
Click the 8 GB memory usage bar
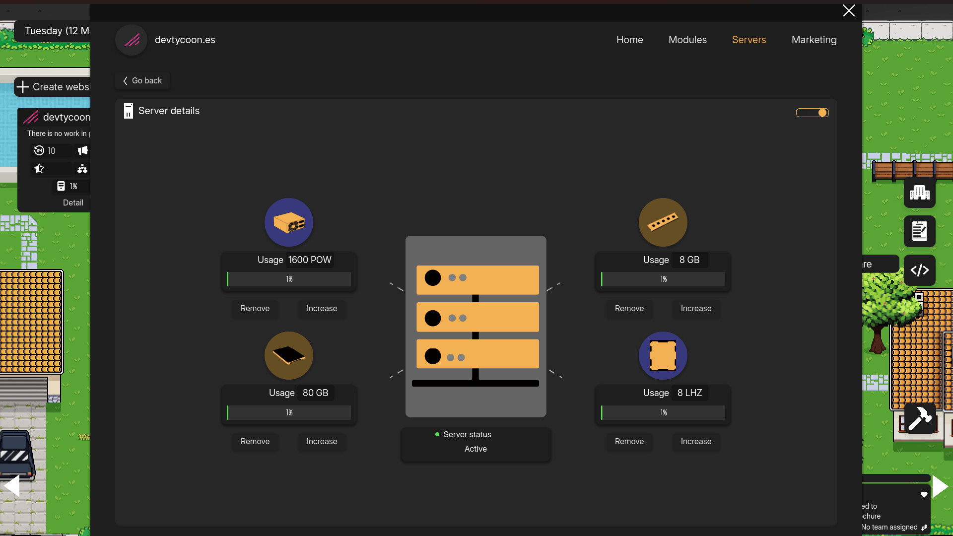click(x=663, y=279)
